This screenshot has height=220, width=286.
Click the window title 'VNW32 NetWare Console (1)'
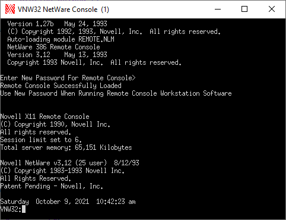(x=63, y=10)
